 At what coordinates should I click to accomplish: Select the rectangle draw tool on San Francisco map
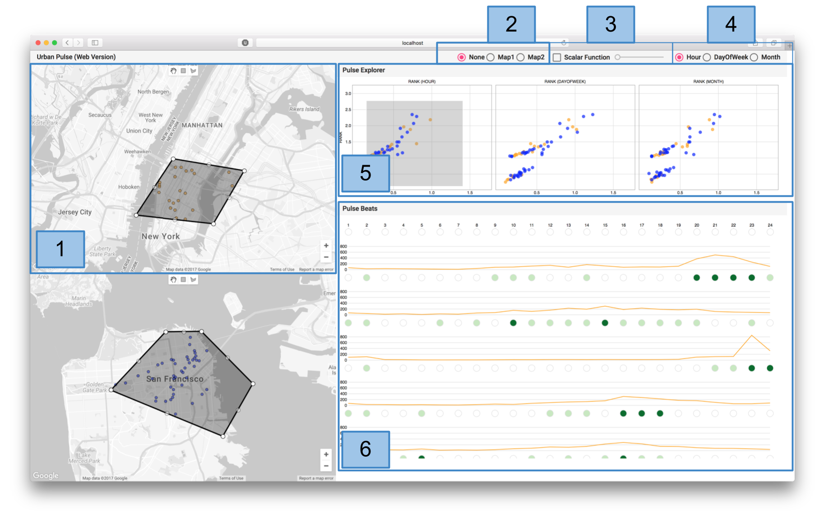[183, 280]
